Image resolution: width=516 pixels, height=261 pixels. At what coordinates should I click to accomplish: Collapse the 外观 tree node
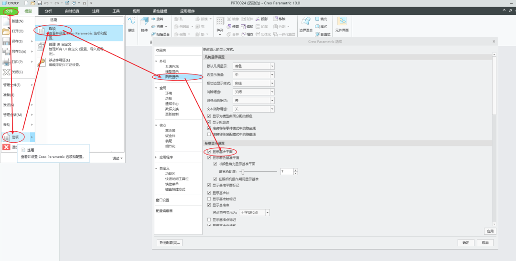click(x=157, y=61)
